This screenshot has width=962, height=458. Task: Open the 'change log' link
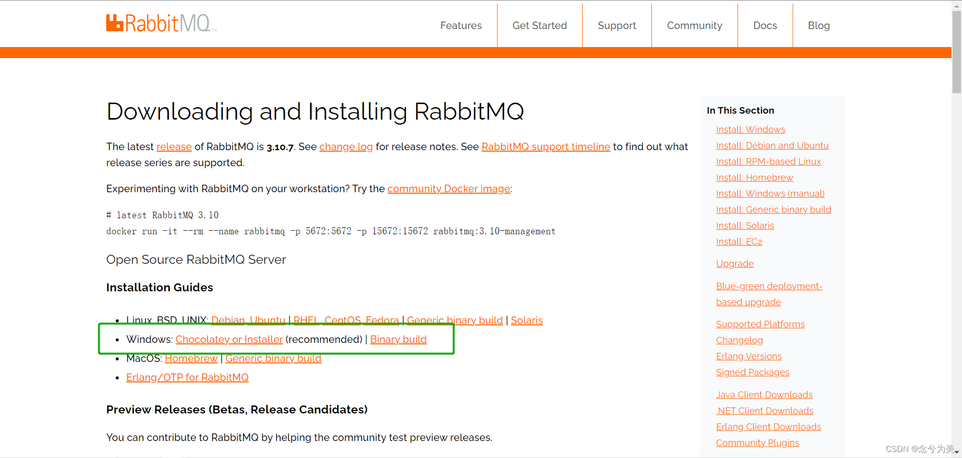click(x=346, y=147)
